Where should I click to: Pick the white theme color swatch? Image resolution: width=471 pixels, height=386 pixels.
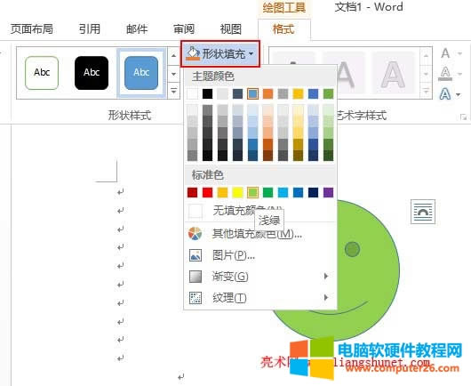[192, 93]
